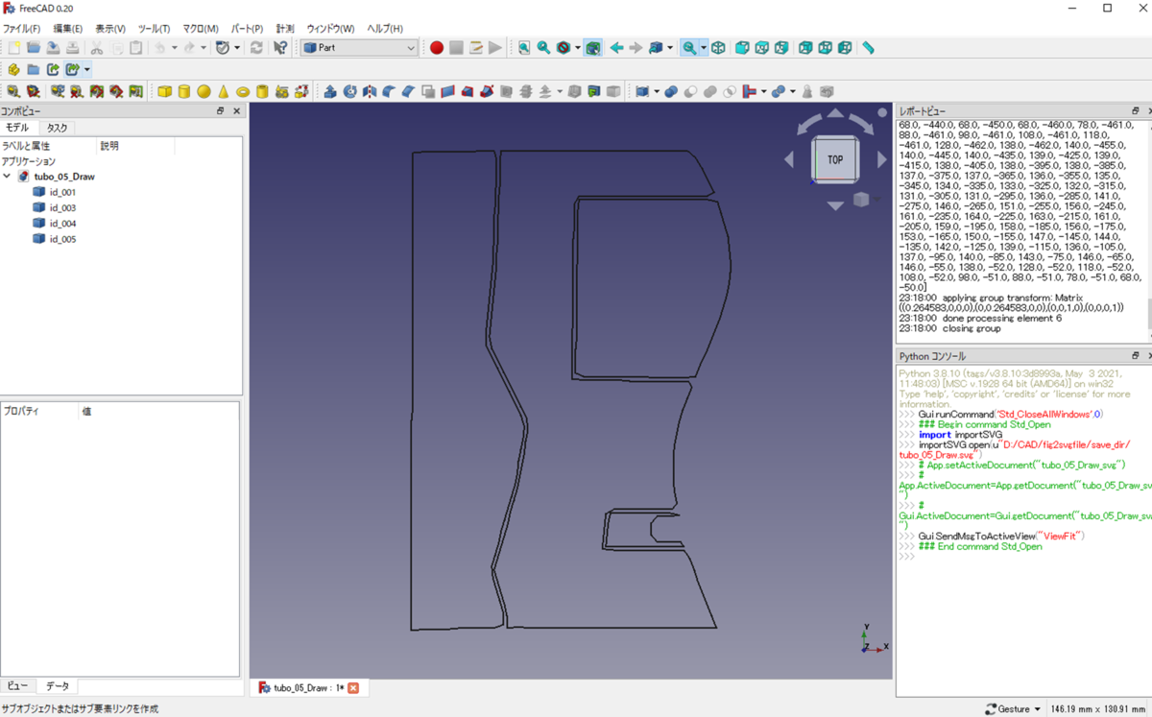Select id_003 in the model tree

(62, 207)
